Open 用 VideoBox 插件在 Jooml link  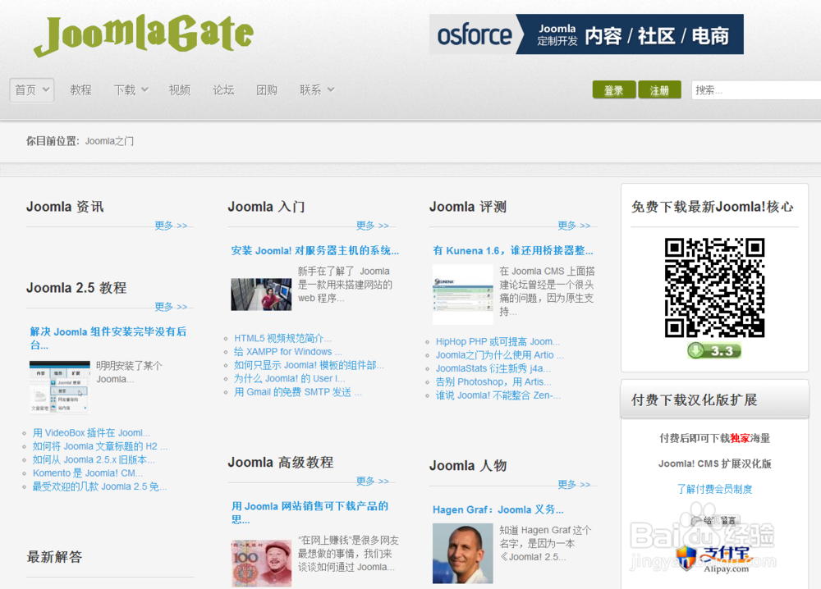91,432
